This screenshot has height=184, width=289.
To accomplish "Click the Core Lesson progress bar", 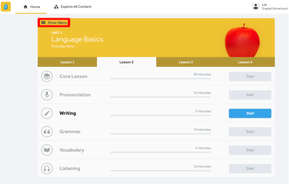I will click(161, 78).
